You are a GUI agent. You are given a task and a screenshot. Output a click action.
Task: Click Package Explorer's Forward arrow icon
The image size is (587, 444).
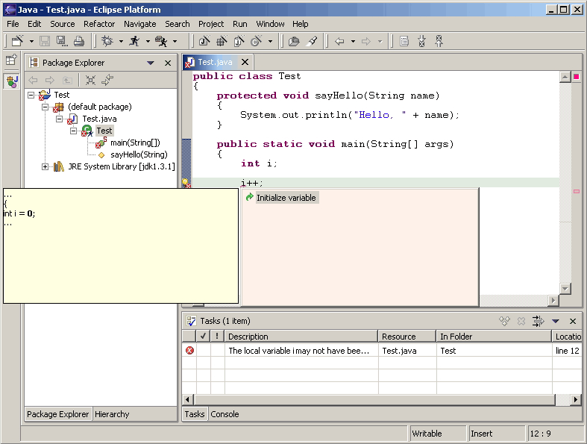(50, 80)
